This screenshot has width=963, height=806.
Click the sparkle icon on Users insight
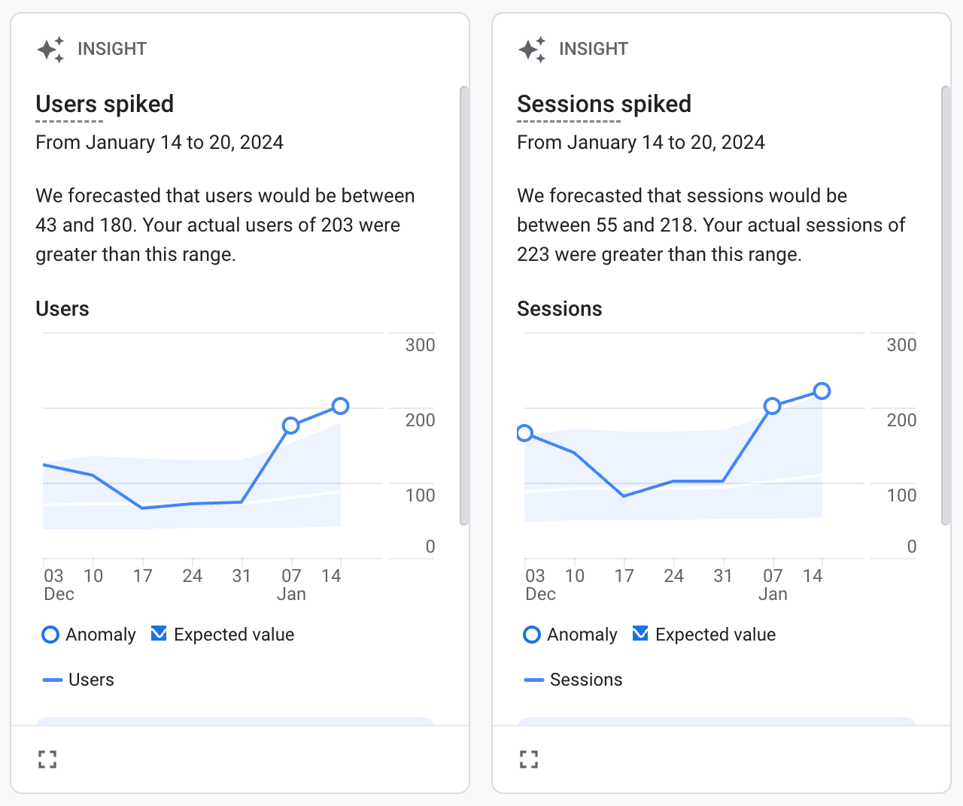pos(50,50)
